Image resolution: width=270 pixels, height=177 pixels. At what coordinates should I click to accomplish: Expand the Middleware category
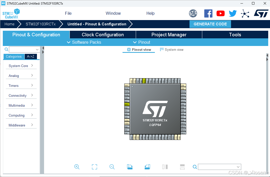click(21, 125)
